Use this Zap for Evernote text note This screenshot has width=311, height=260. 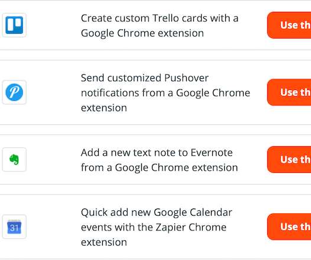289,159
